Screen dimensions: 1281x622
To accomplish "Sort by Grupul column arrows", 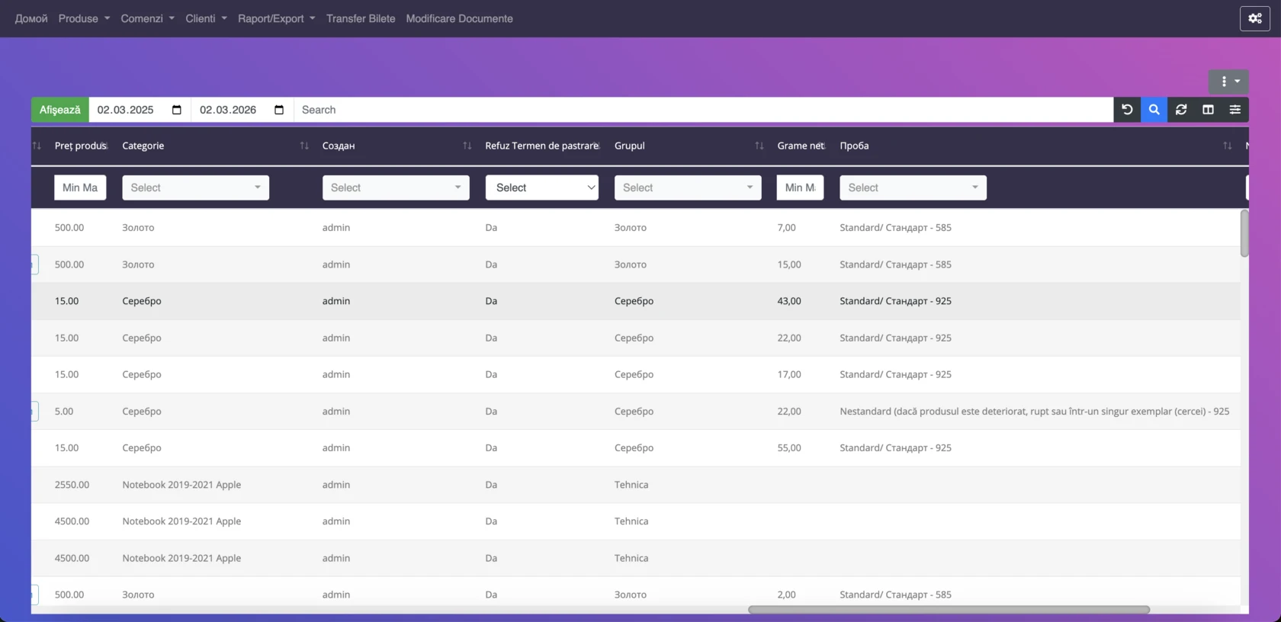I will [x=759, y=146].
